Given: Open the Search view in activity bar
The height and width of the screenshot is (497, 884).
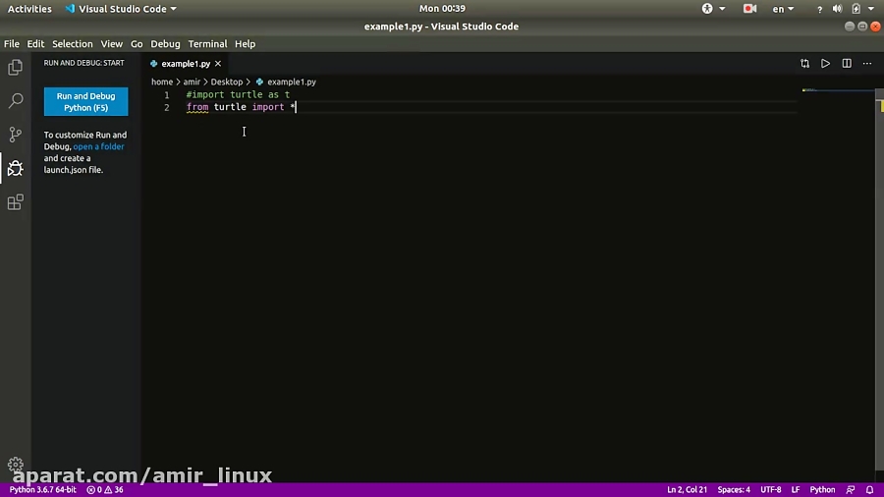Looking at the screenshot, I should point(15,101).
